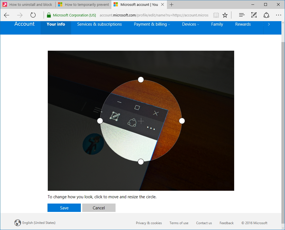The width and height of the screenshot is (285, 230).
Task: Open the Privacy & cookies page
Action: point(149,223)
